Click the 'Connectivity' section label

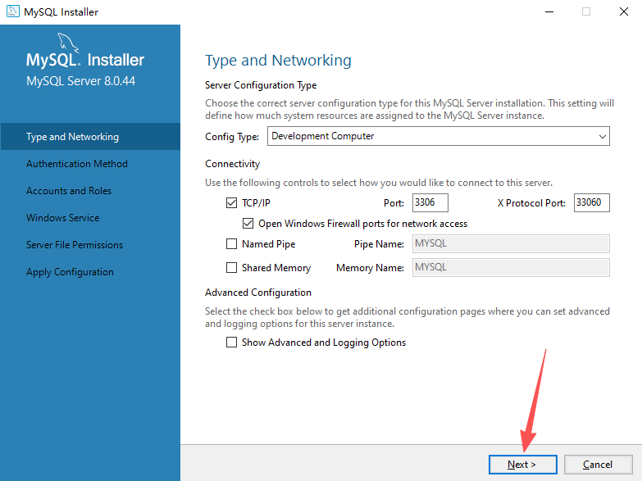pyautogui.click(x=233, y=164)
